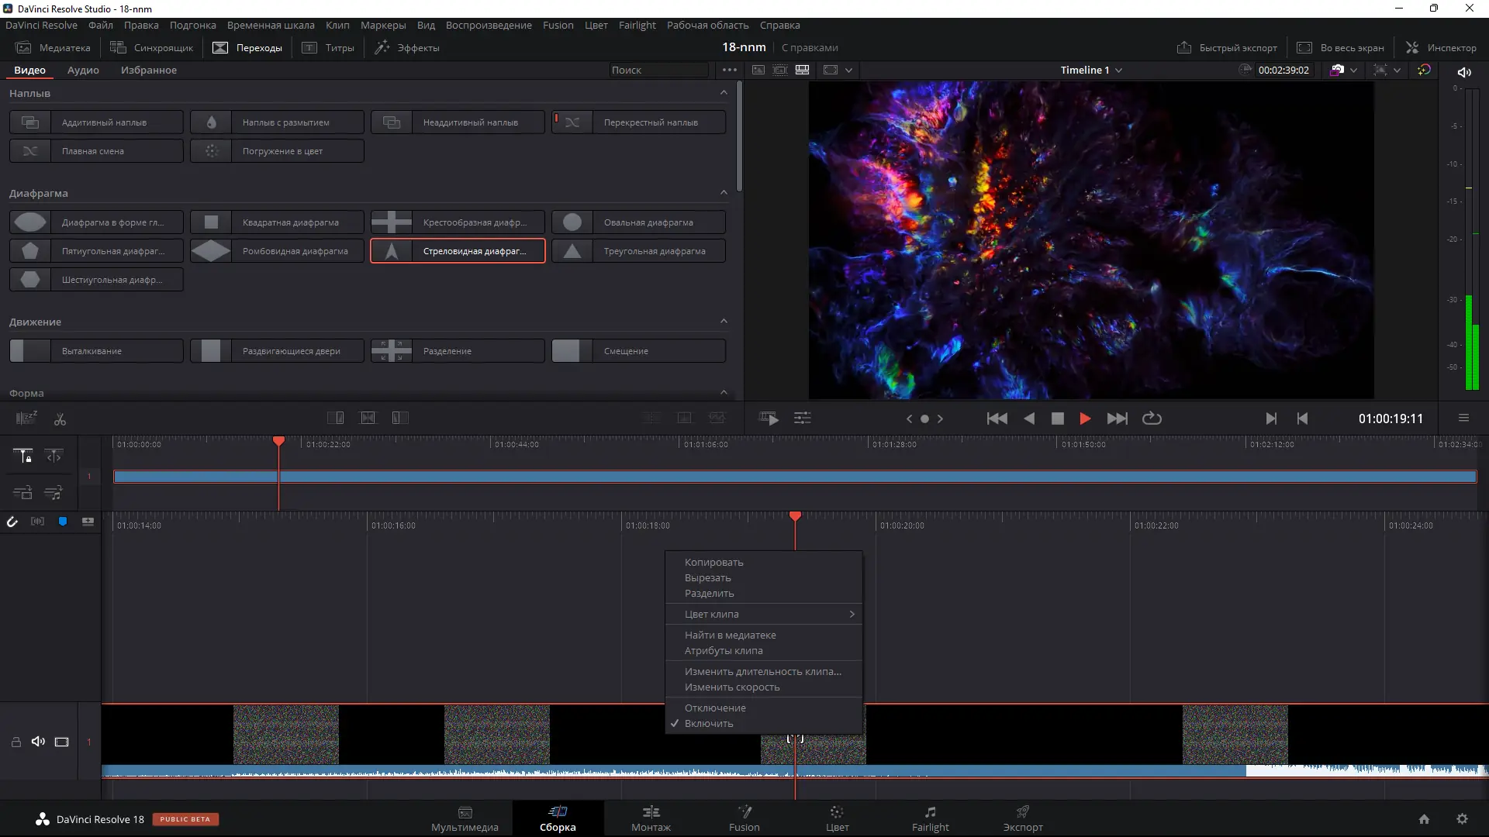Check Включить in the context menu

pyautogui.click(x=710, y=722)
